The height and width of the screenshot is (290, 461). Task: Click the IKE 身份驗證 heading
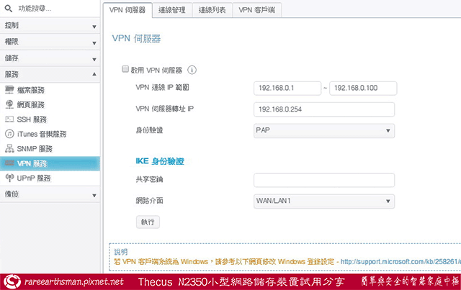coord(160,161)
